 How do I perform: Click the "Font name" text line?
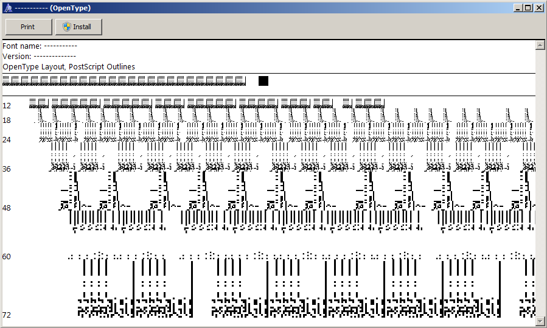[x=40, y=46]
